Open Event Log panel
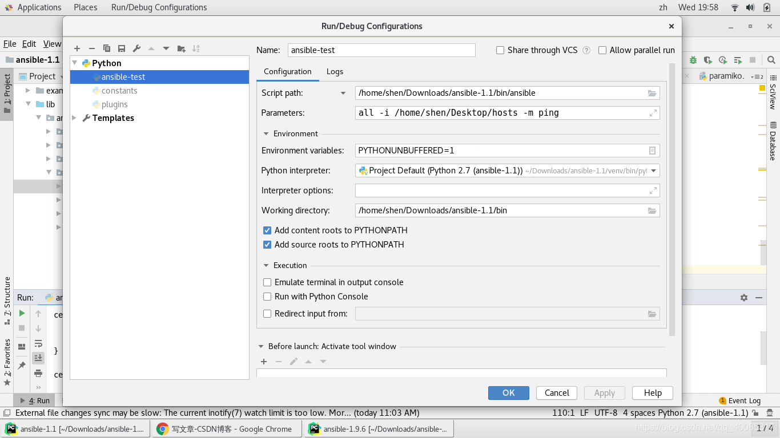Image resolution: width=780 pixels, height=438 pixels. [740, 400]
